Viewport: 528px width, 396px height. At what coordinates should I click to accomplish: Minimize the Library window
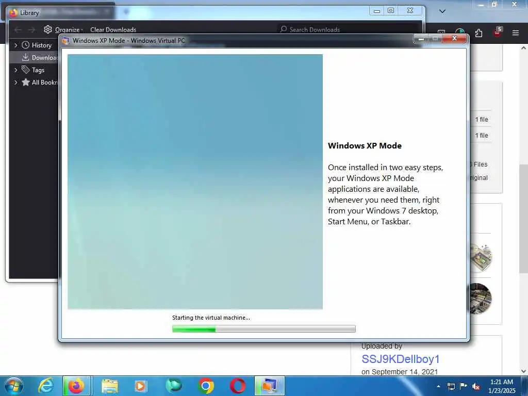click(x=377, y=11)
